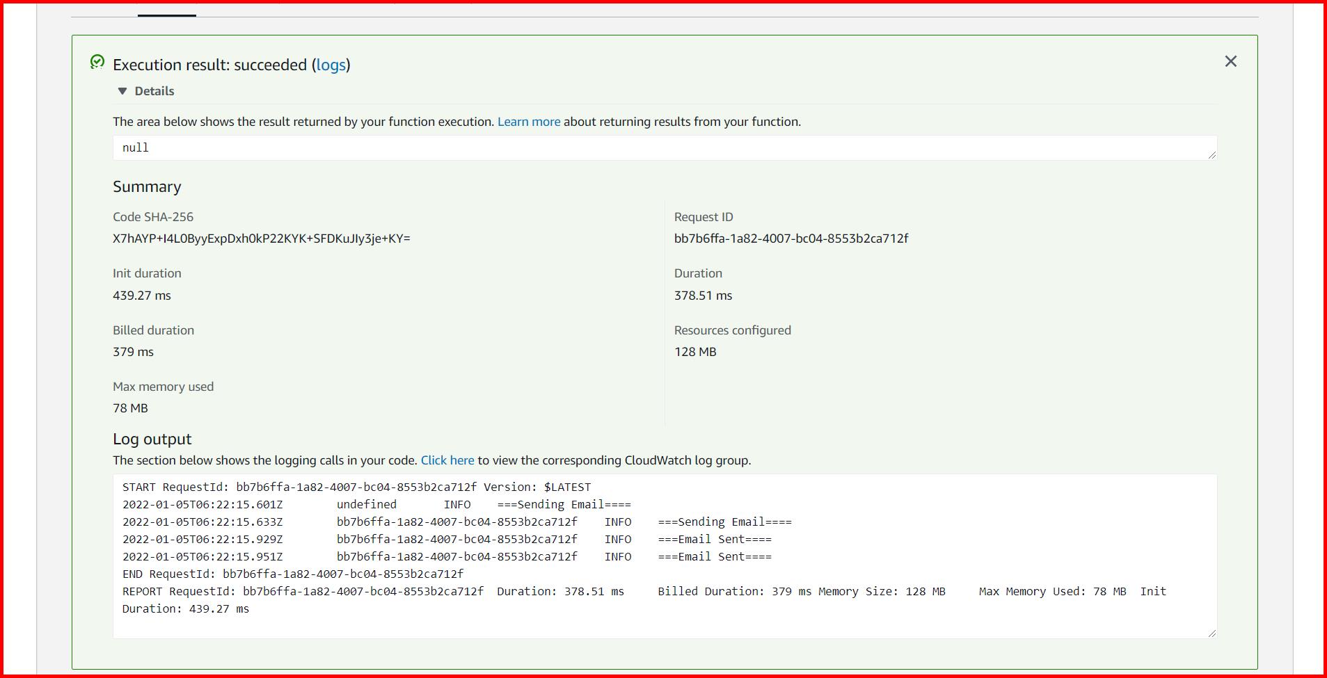Click the Summary section heading
Image resolution: width=1327 pixels, height=678 pixels.
pyautogui.click(x=147, y=186)
